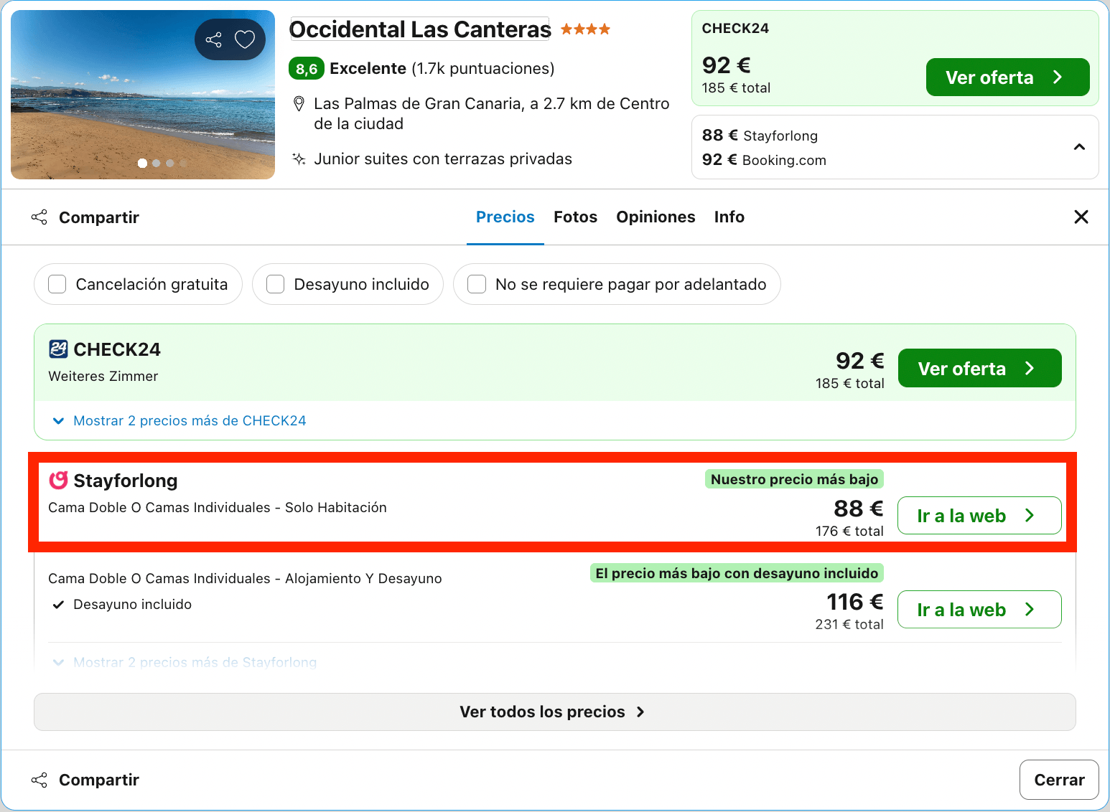
Task: Click Ir a la web for 88 € offer
Action: 980,516
